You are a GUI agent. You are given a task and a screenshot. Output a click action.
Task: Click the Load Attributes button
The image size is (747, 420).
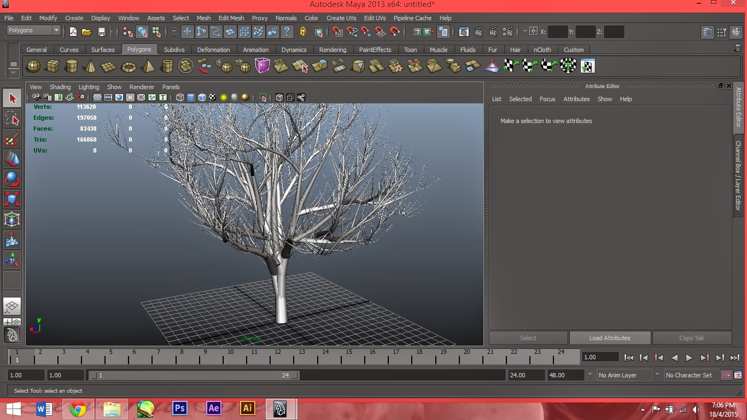[610, 337]
